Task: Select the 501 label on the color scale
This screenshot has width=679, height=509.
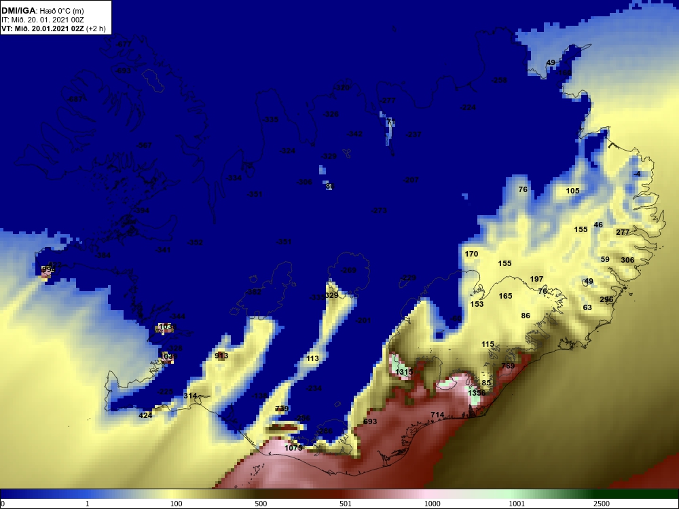Action: click(346, 504)
